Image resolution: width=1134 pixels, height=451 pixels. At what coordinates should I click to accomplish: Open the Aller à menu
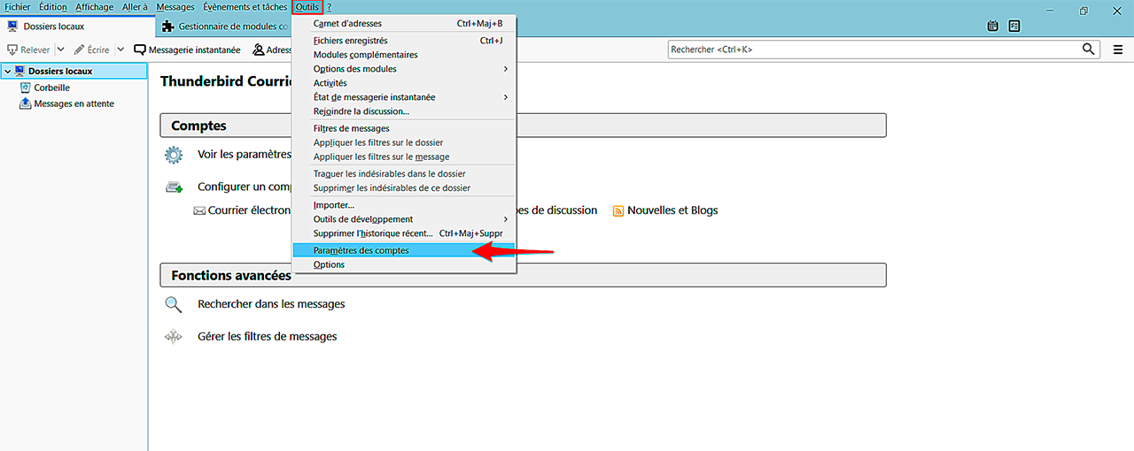click(135, 7)
